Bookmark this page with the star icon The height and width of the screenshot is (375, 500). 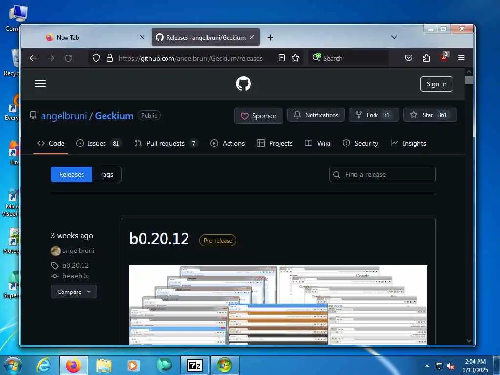pos(295,58)
